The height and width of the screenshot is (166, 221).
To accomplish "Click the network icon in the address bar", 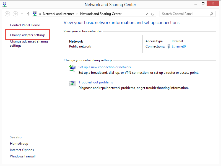I will pyautogui.click(x=35, y=14).
